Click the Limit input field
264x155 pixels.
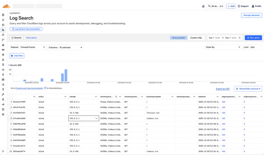[x=252, y=47]
